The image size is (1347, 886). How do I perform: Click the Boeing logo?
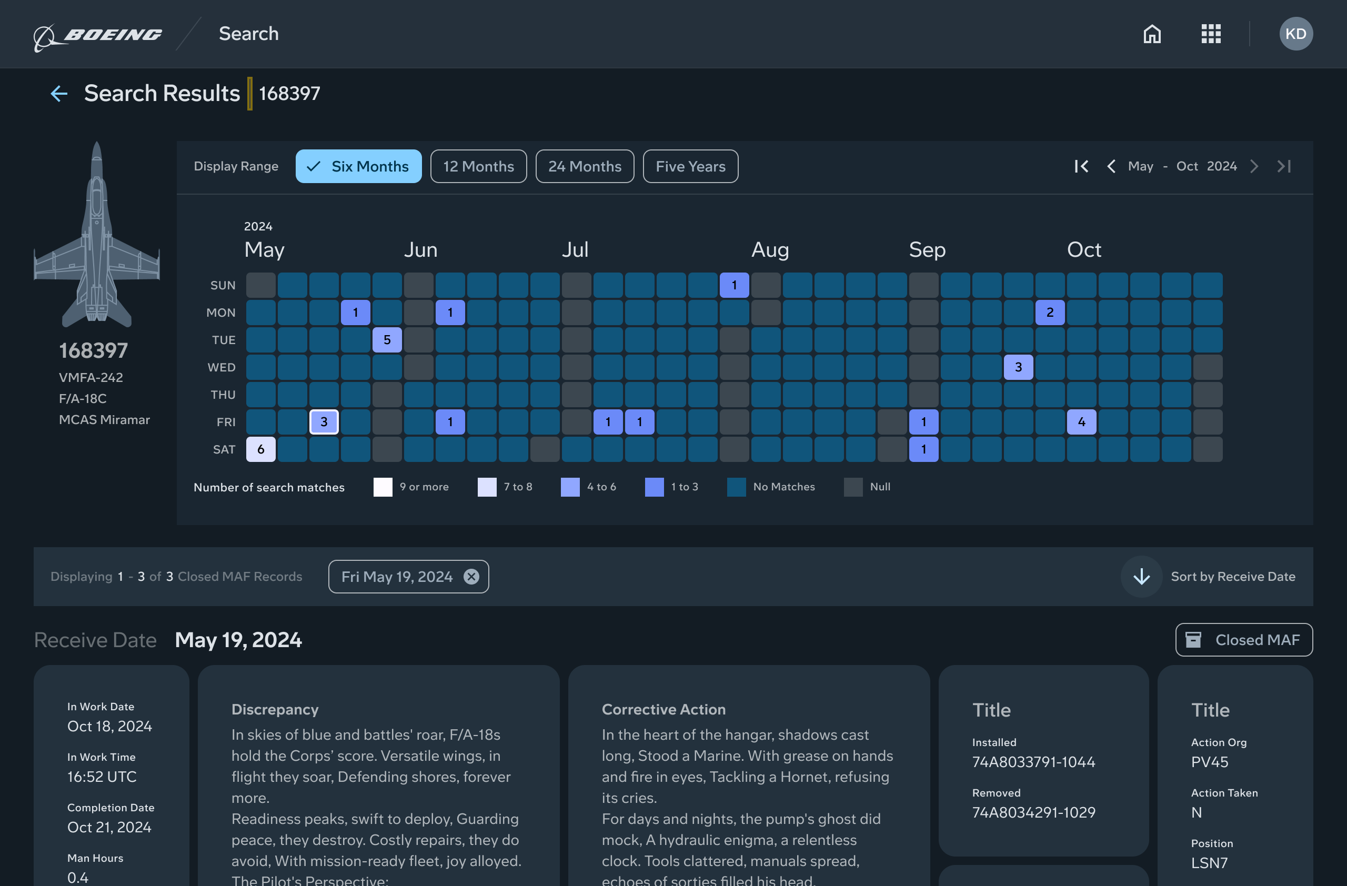pos(97,37)
